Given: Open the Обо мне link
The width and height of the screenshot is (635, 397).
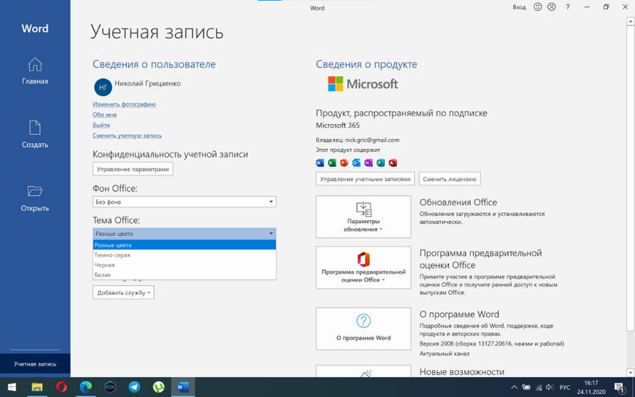Looking at the screenshot, I should (x=104, y=115).
